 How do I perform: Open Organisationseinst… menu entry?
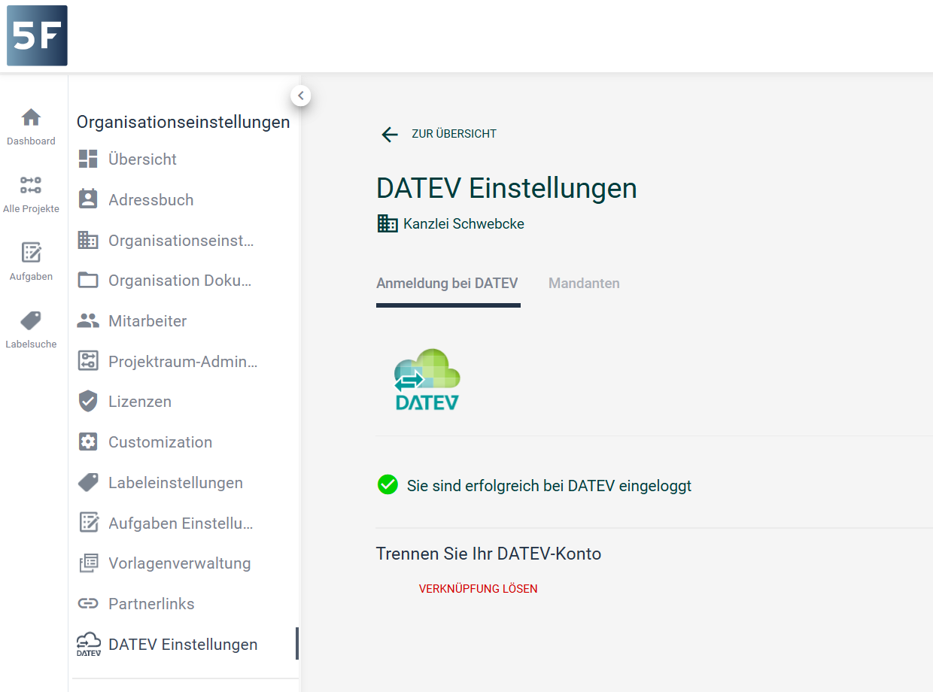(181, 241)
